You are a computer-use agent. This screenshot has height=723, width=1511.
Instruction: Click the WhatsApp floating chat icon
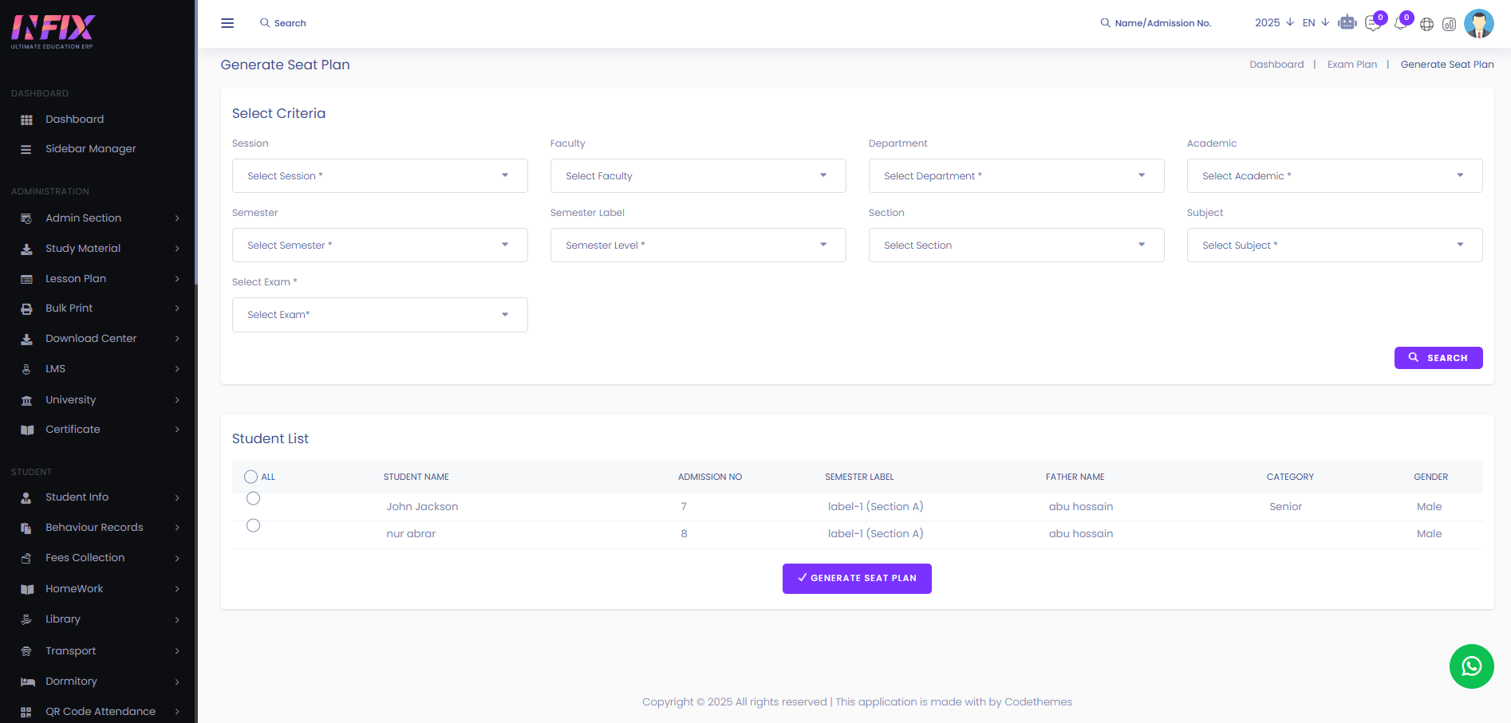tap(1472, 666)
